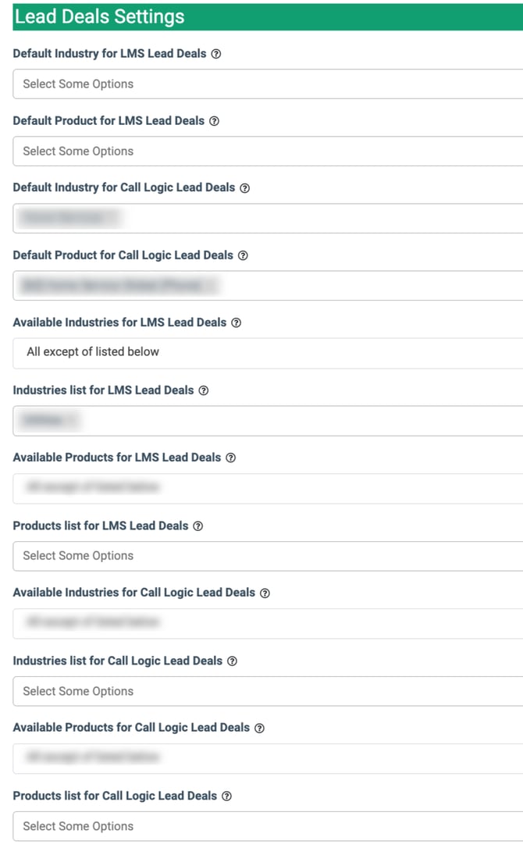Click help icon for Available Industries LMS Lead Deals
The width and height of the screenshot is (523, 848).
click(236, 322)
